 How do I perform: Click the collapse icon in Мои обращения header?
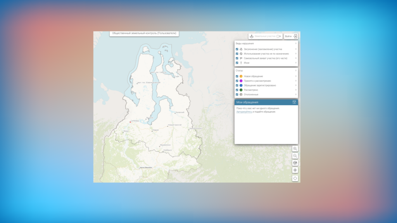[x=294, y=102]
